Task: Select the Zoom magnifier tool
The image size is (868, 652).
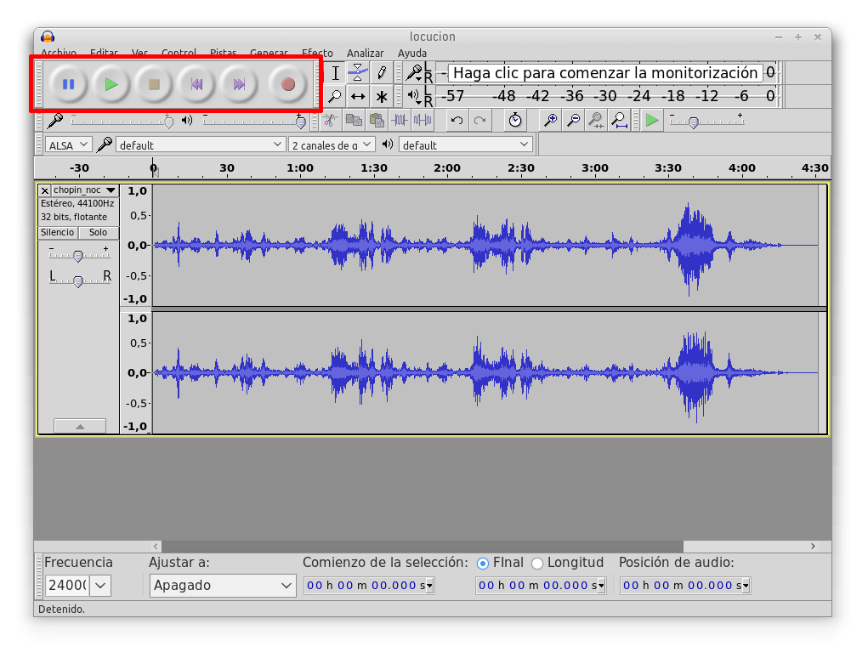Action: pyautogui.click(x=336, y=96)
